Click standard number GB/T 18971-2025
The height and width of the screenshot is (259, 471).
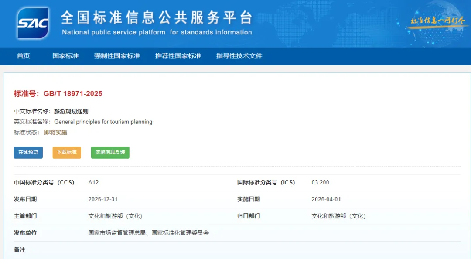(x=73, y=93)
